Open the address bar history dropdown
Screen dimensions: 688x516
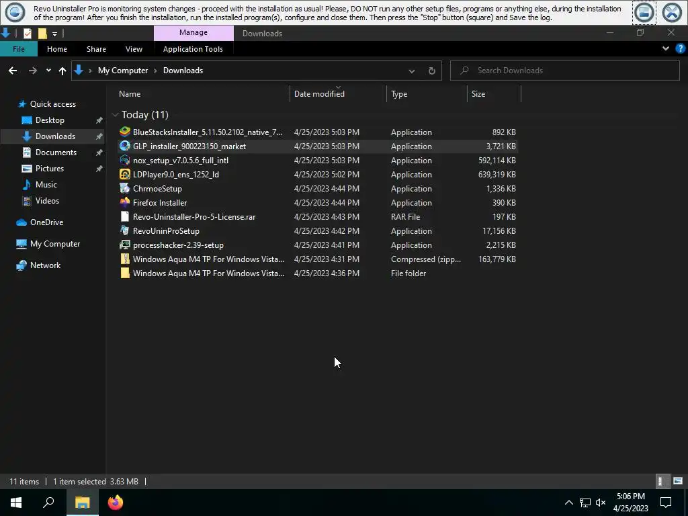click(412, 71)
